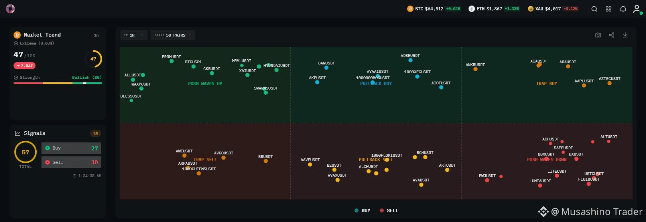This screenshot has width=646, height=222.
Task: Select the LITEUSDT data point
Action: click(x=557, y=176)
